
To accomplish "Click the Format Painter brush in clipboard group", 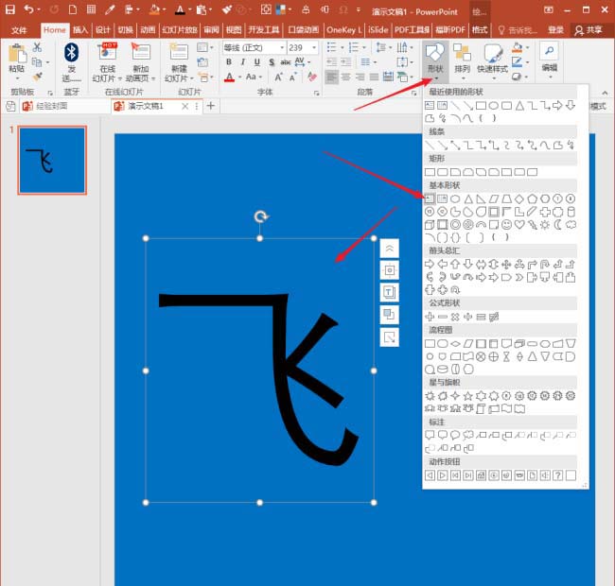I will pos(37,77).
